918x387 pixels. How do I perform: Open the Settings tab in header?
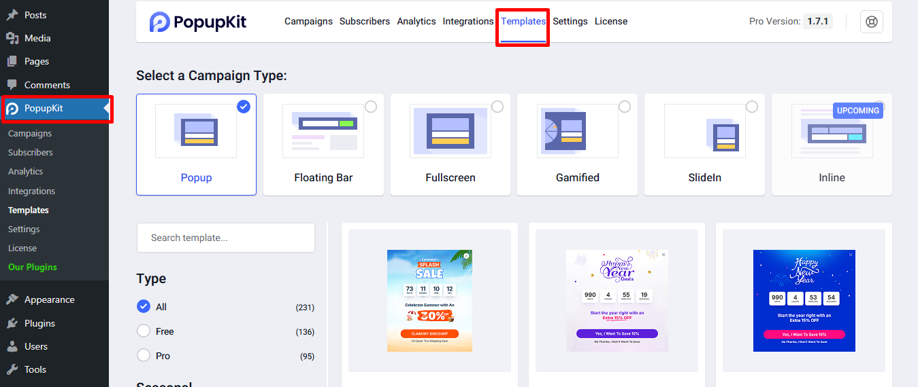pos(570,21)
